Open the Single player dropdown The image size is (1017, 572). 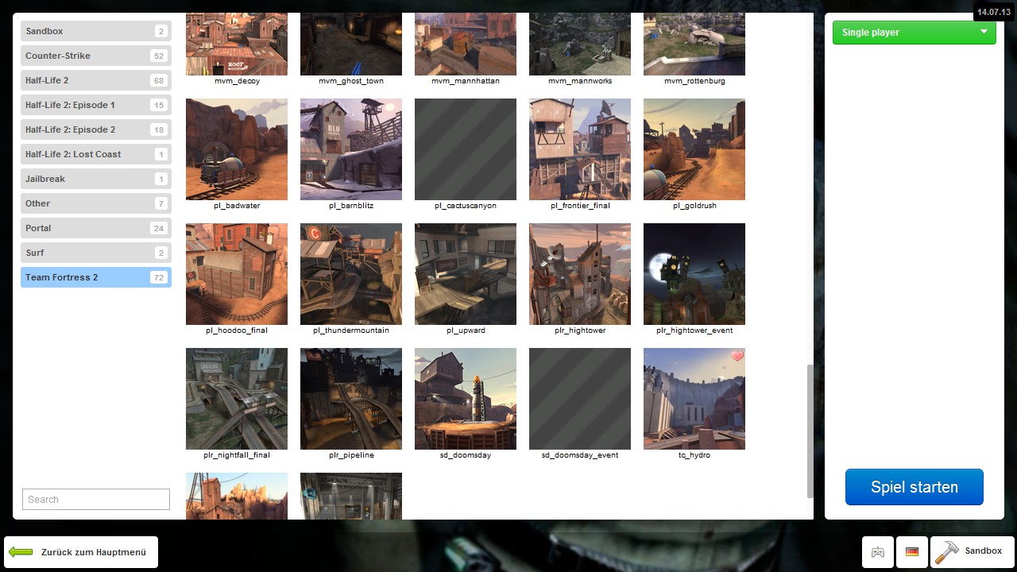click(914, 33)
